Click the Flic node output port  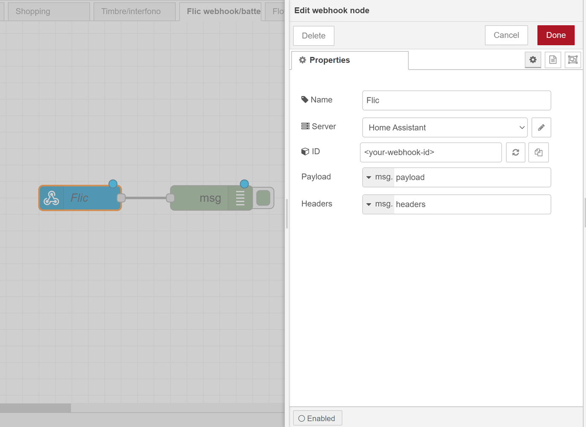pos(121,198)
